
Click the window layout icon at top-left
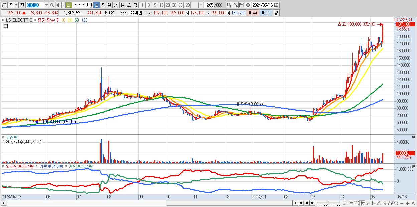tap(4, 5)
